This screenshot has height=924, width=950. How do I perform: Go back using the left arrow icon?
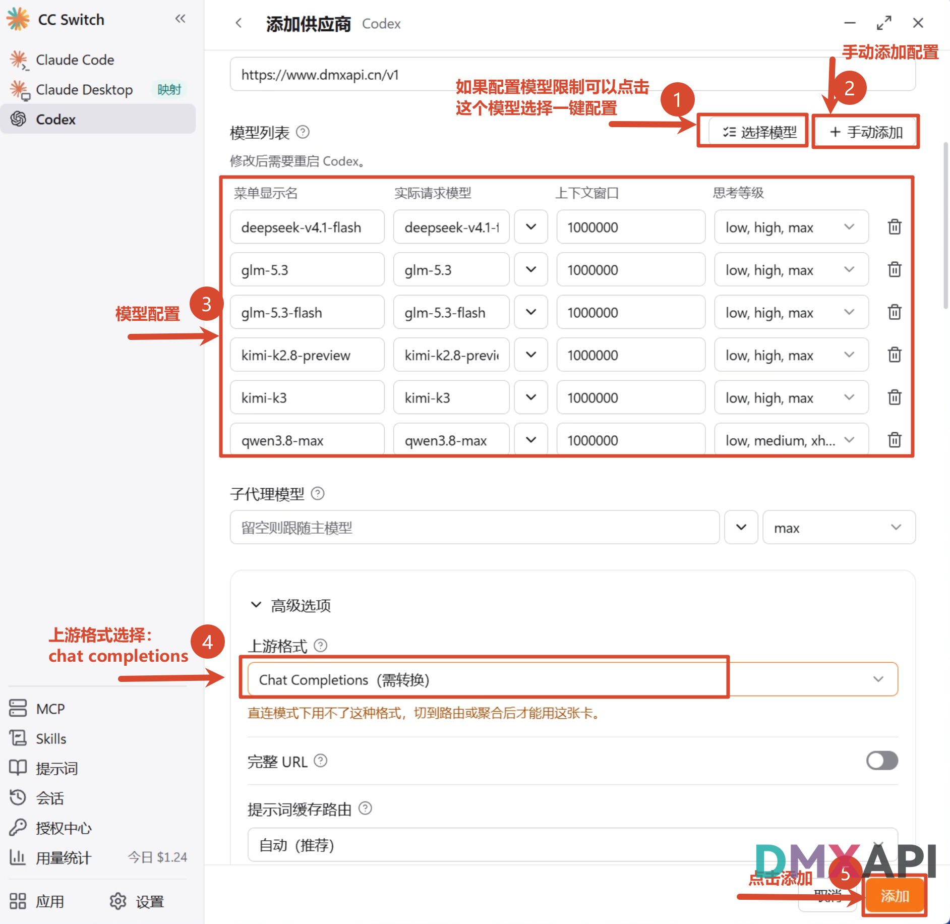tap(239, 23)
